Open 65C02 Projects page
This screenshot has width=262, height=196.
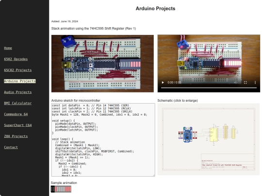(x=18, y=70)
